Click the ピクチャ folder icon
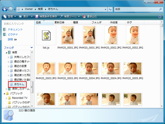Screen dimensions: 165x124 [x=5, y=34]
